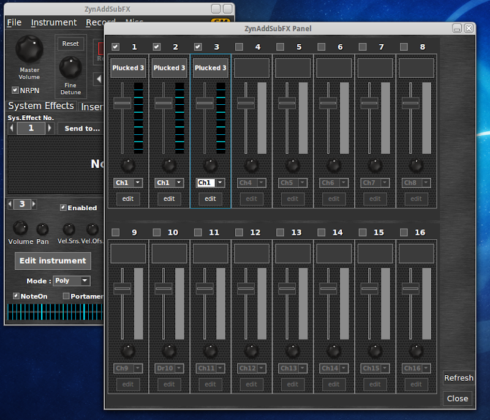Open the File menu

[x=14, y=23]
